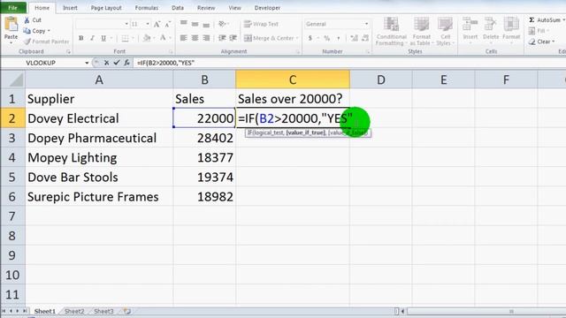Switch to the Data tab
The width and height of the screenshot is (566, 318).
[x=178, y=8]
